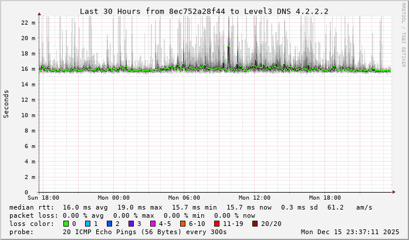
Task: Click the graph title mentioning Level3 DNS 4.2.2.2
Action: [x=204, y=11]
